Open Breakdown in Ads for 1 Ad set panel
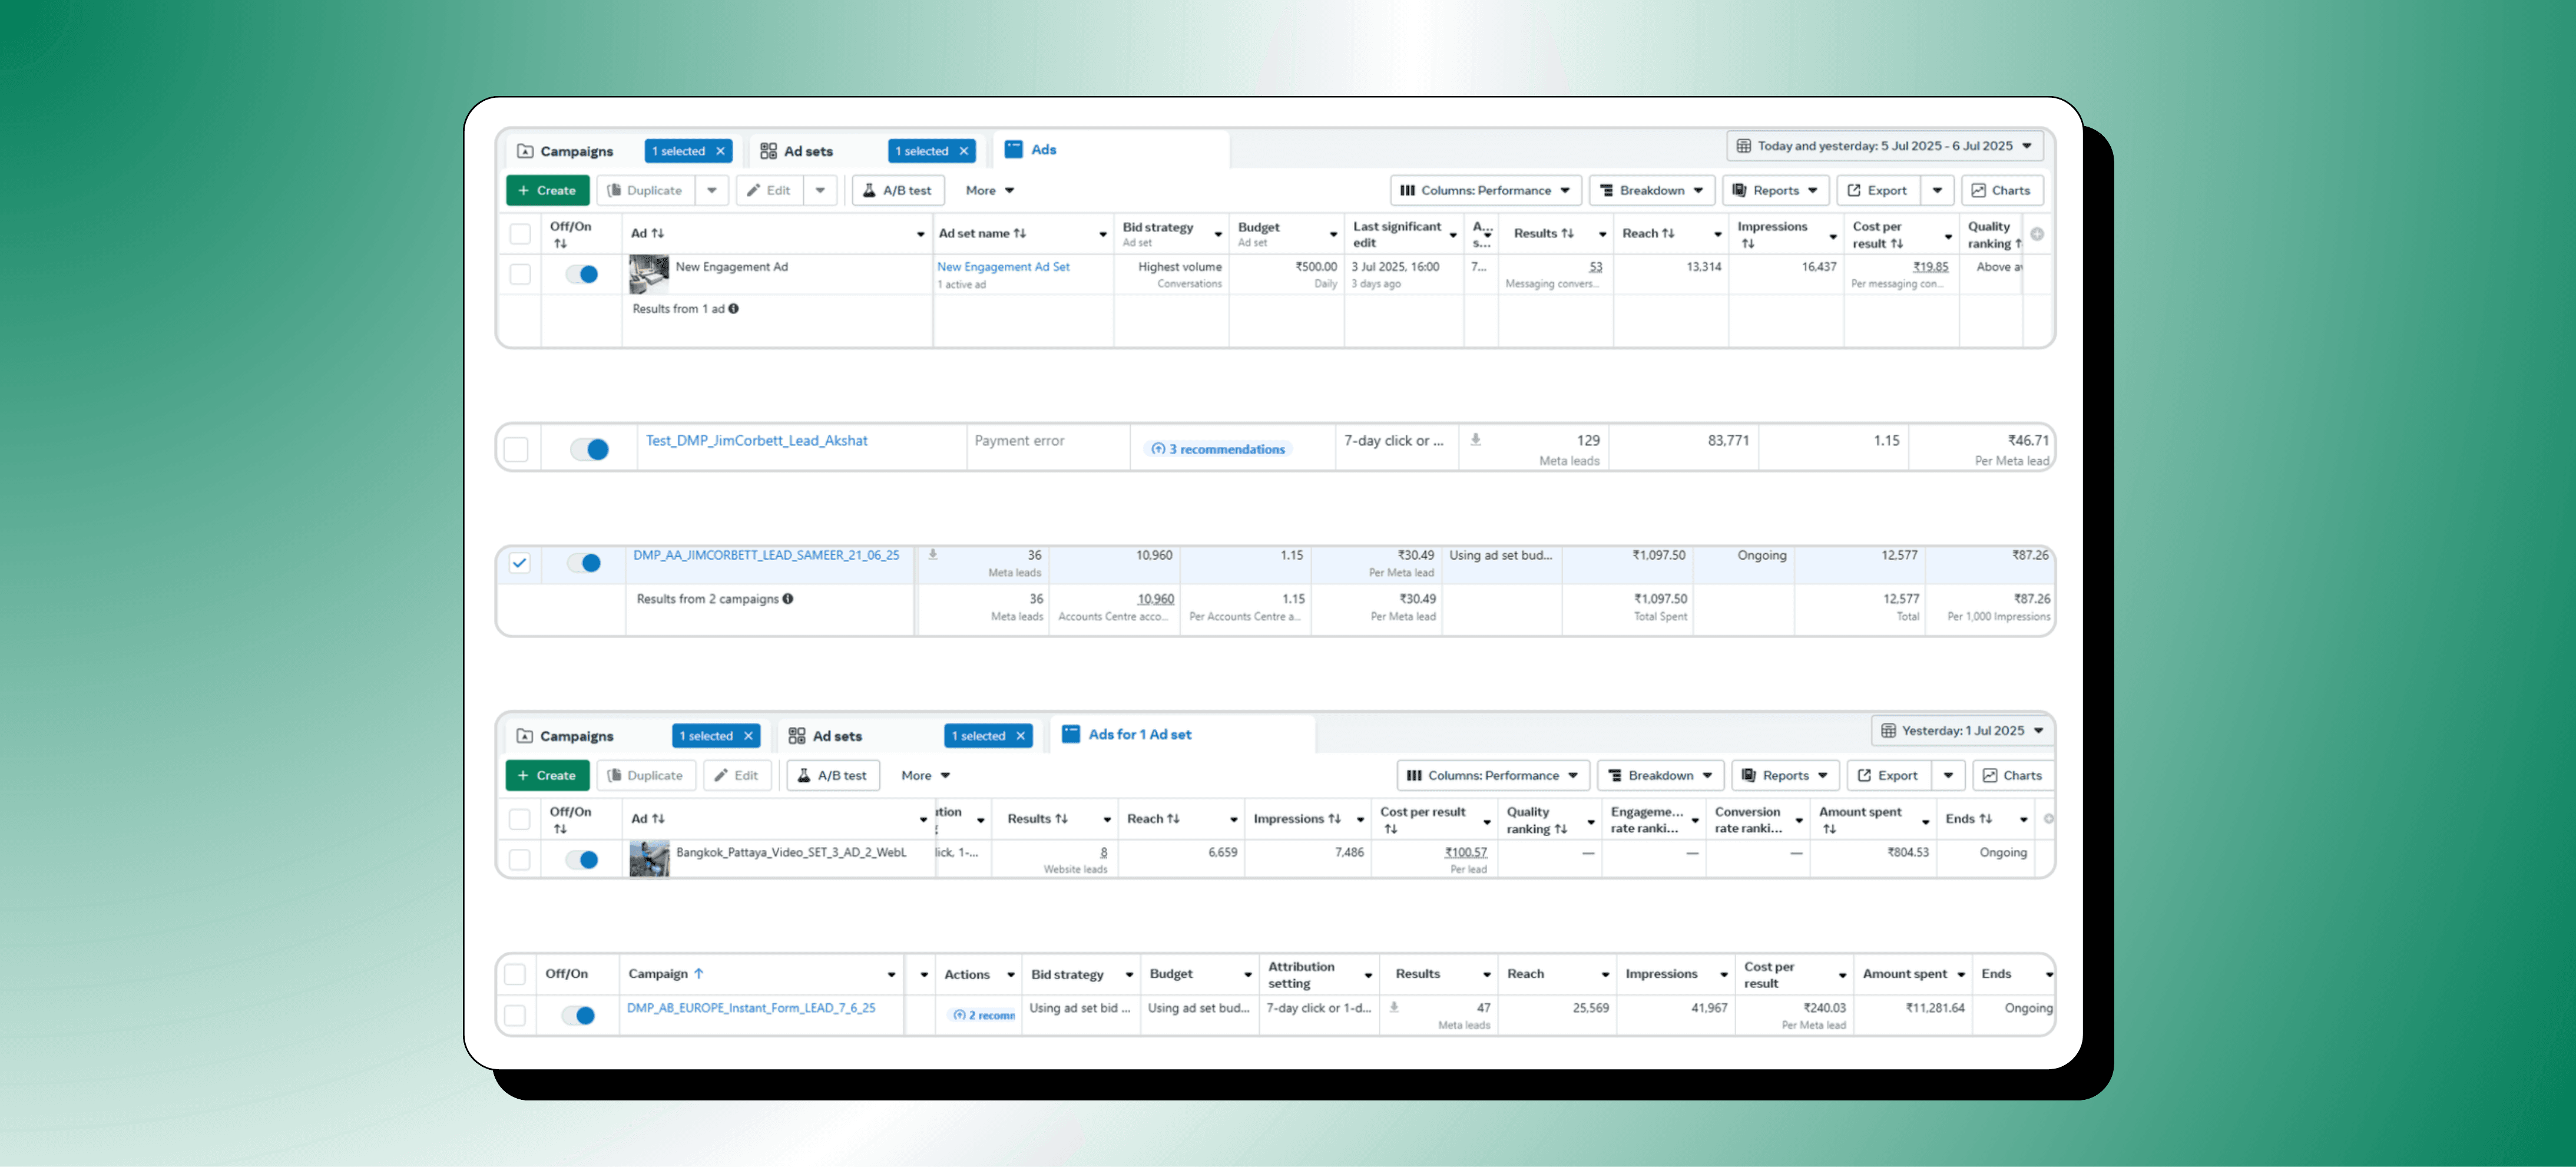 coord(1660,775)
